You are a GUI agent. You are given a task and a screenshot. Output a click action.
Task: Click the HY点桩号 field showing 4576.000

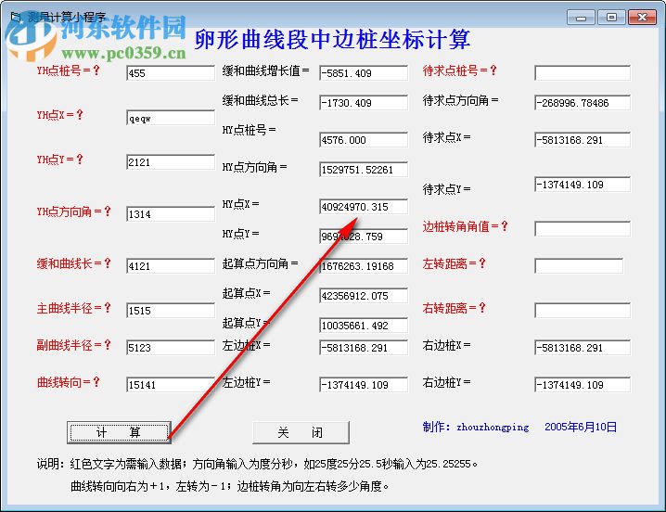[x=364, y=139]
